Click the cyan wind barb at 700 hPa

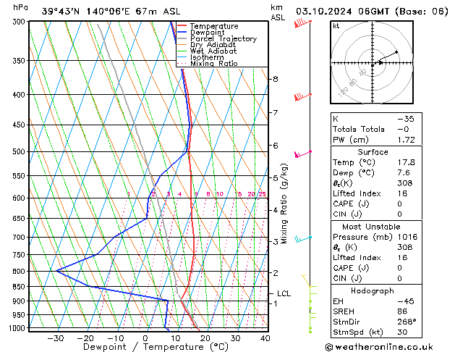(x=303, y=239)
